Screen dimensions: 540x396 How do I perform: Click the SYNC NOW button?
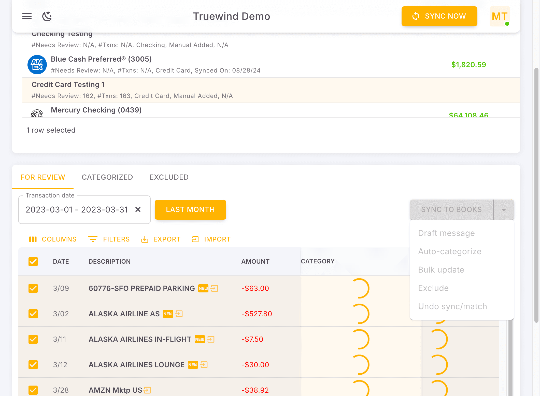coord(439,16)
